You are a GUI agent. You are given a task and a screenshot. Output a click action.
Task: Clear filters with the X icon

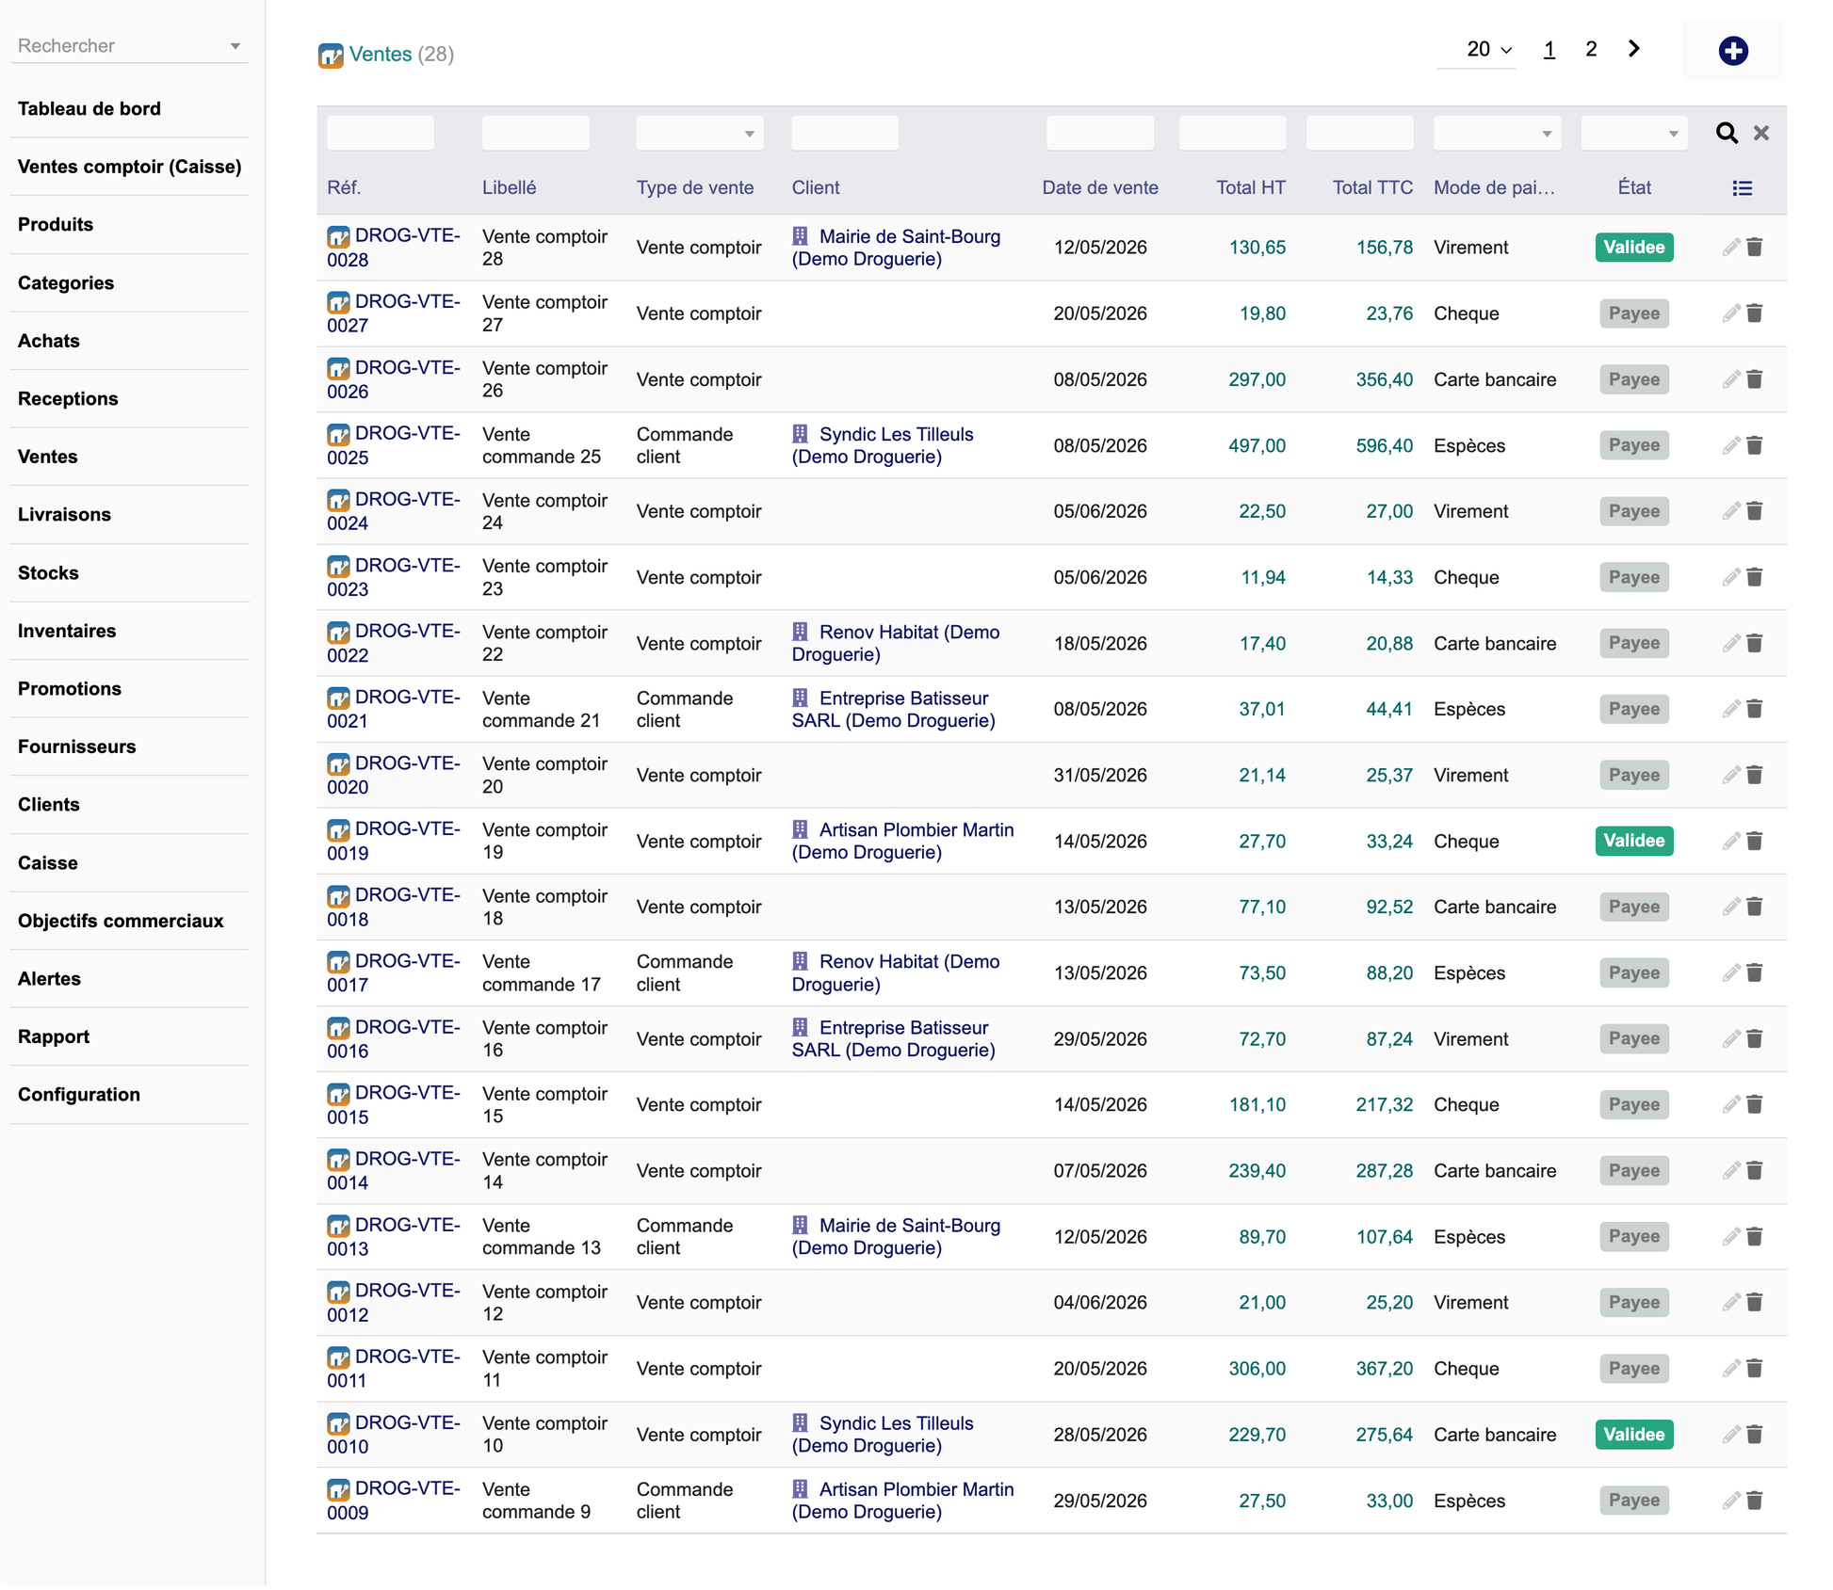click(1760, 133)
